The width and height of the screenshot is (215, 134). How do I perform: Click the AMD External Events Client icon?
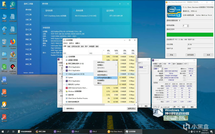[x=67, y=88]
